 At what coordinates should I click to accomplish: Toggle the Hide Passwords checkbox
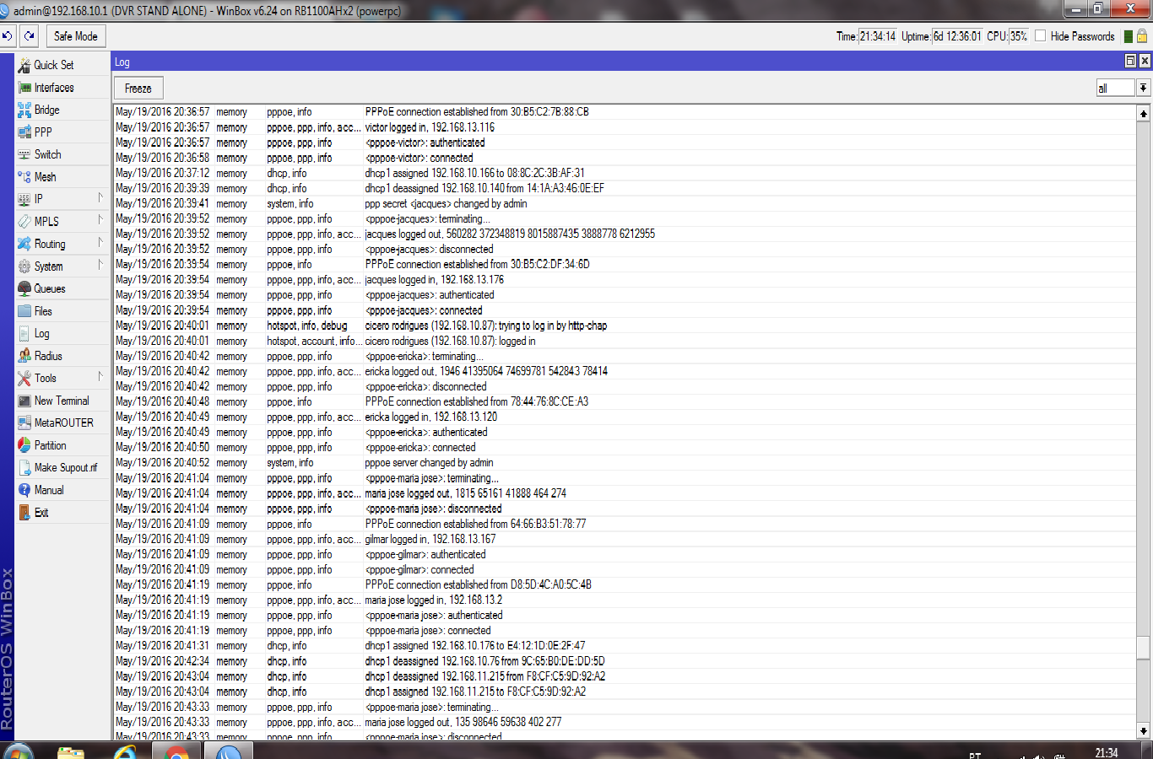pos(1041,36)
